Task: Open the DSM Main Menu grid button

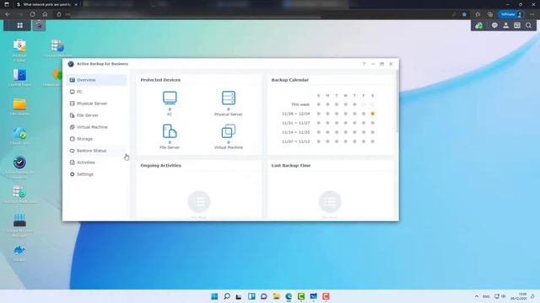Action: click(x=20, y=25)
